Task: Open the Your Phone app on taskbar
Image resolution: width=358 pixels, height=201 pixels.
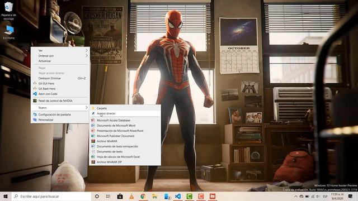Action: click(x=167, y=196)
